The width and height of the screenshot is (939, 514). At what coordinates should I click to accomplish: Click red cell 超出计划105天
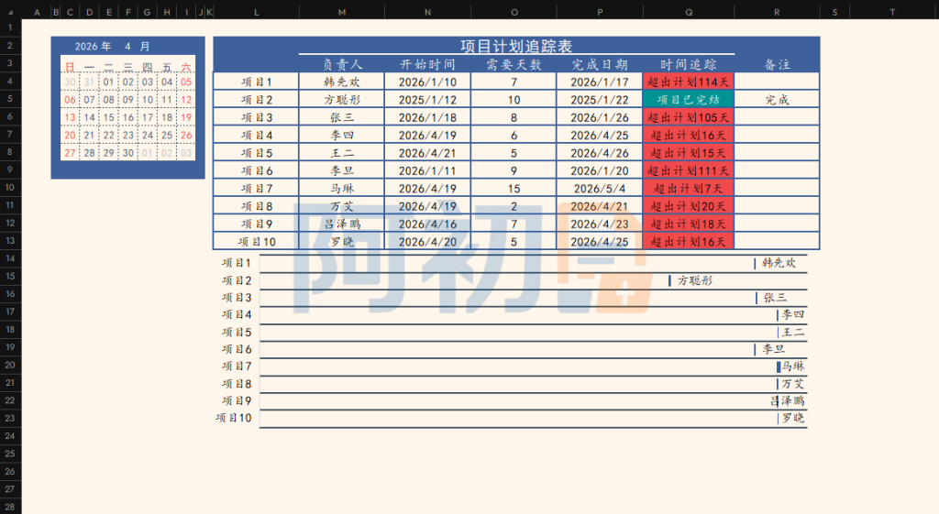click(688, 118)
